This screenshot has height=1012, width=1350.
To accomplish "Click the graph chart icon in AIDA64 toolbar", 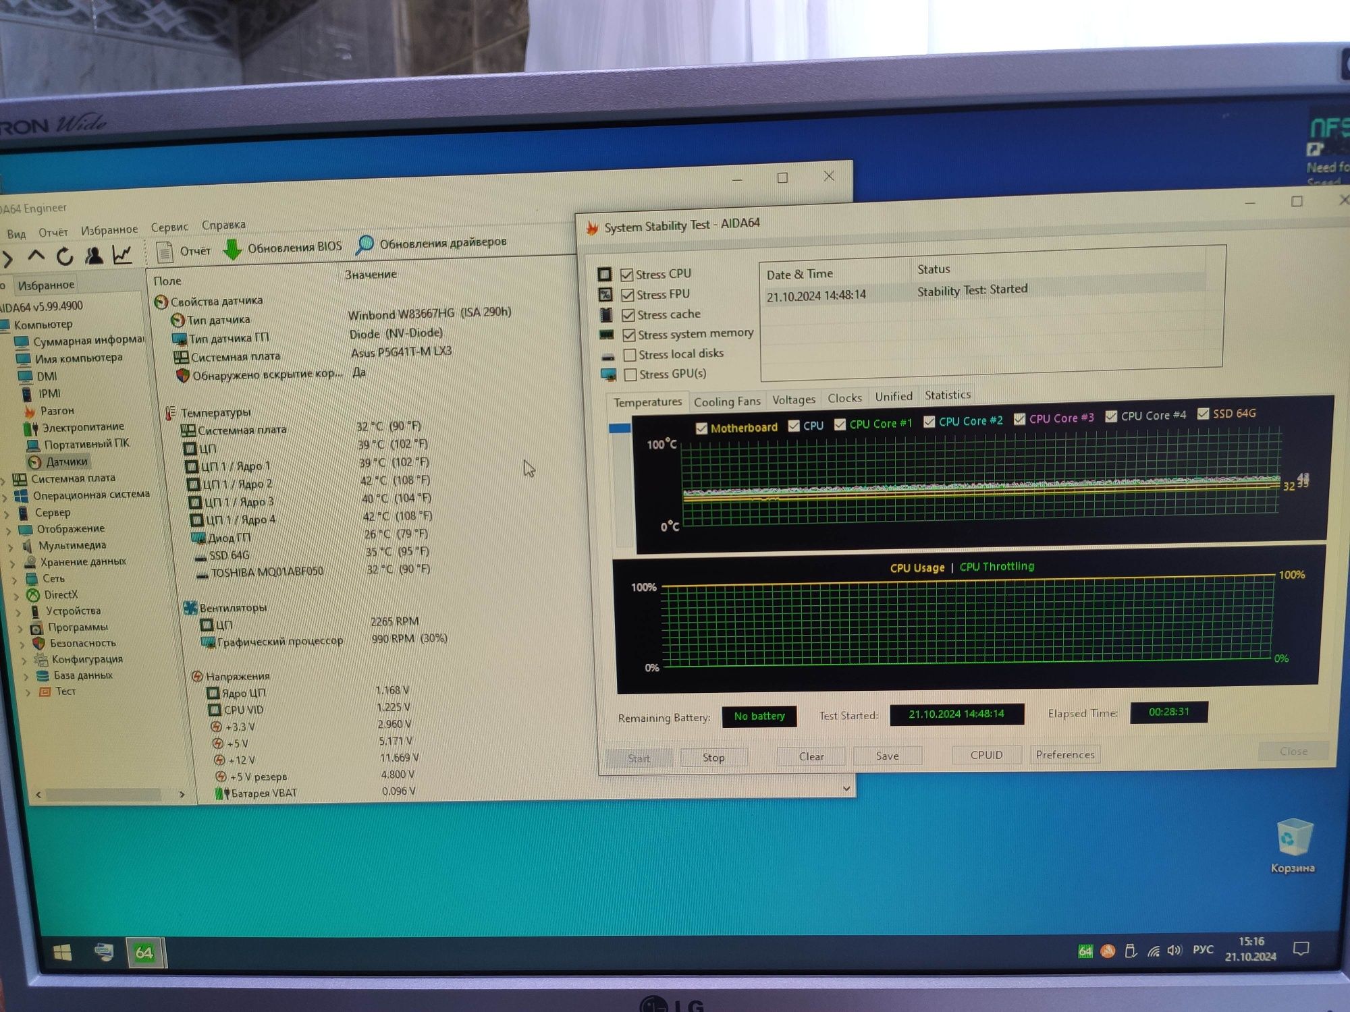I will click(122, 254).
